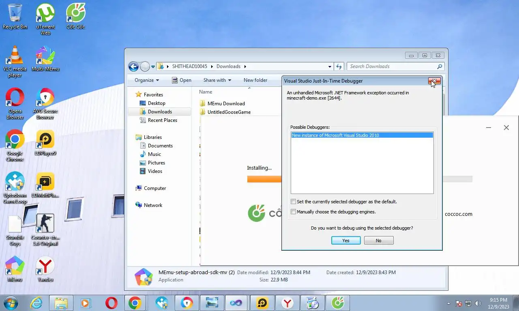Click the clock and date in the taskbar
Image resolution: width=519 pixels, height=311 pixels.
tap(499, 303)
